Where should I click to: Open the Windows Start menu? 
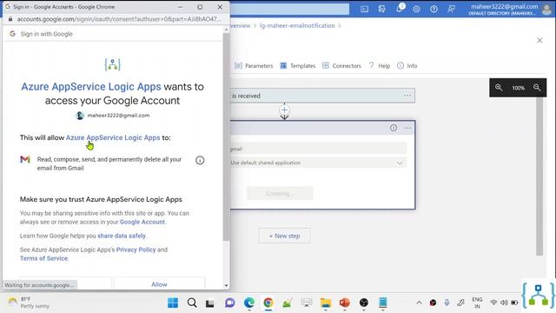173,303
